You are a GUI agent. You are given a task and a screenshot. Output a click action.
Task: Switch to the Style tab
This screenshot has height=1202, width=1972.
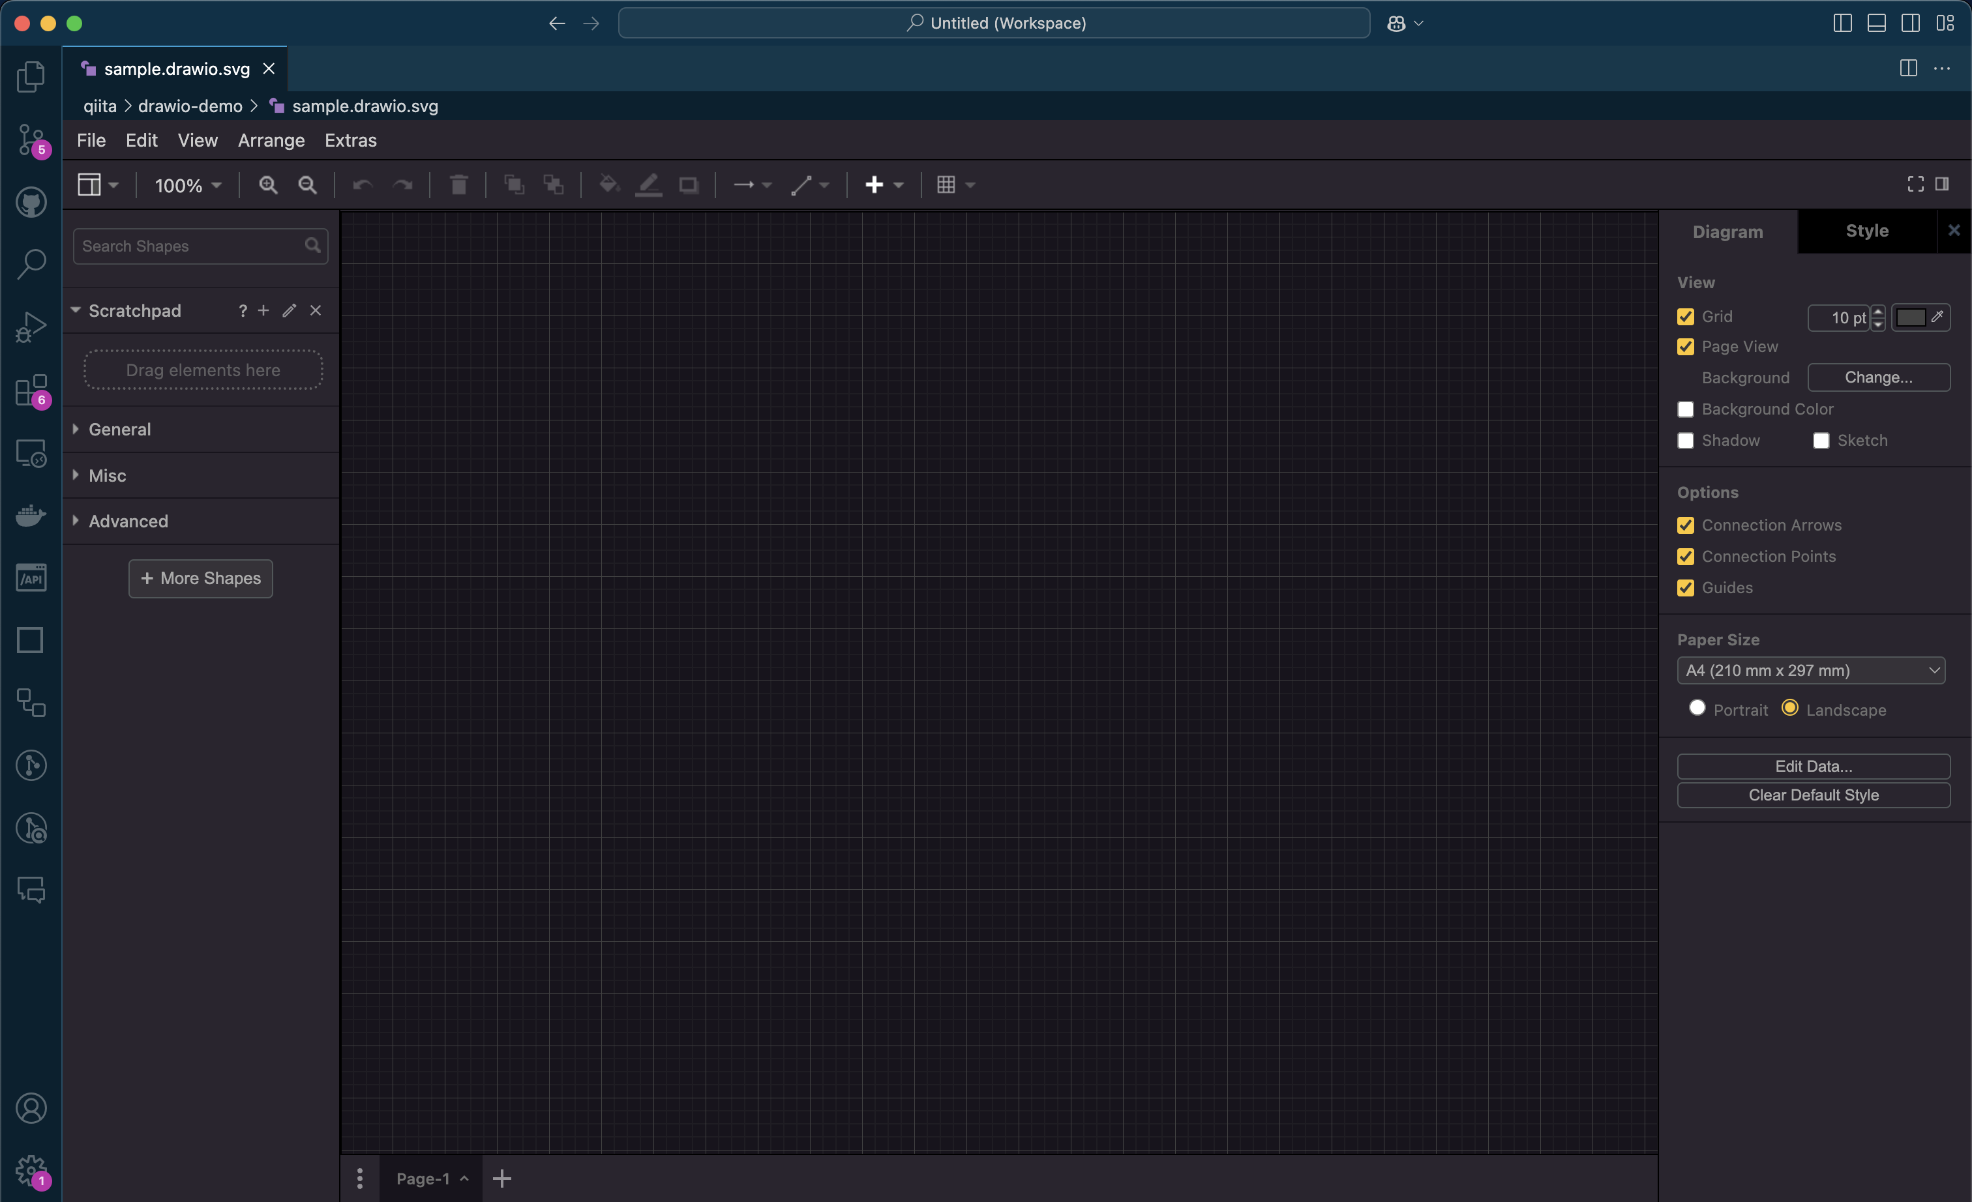(x=1866, y=230)
